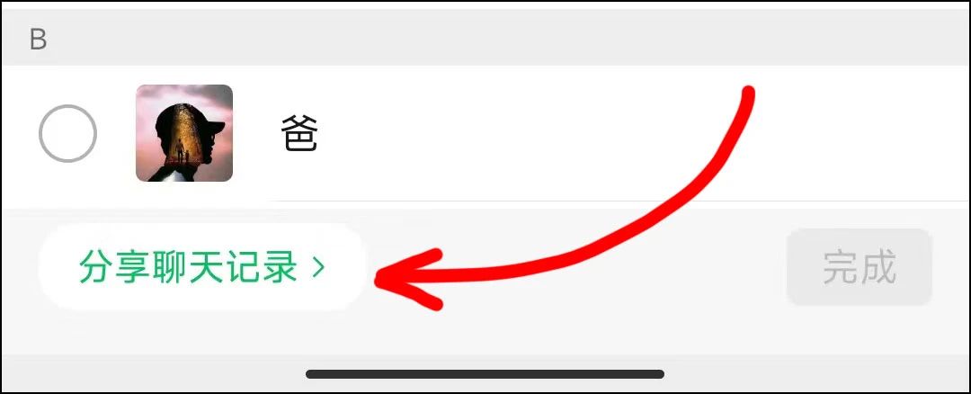Tap the home indicator bar at bottom
Image resolution: width=971 pixels, height=394 pixels.
tap(485, 374)
